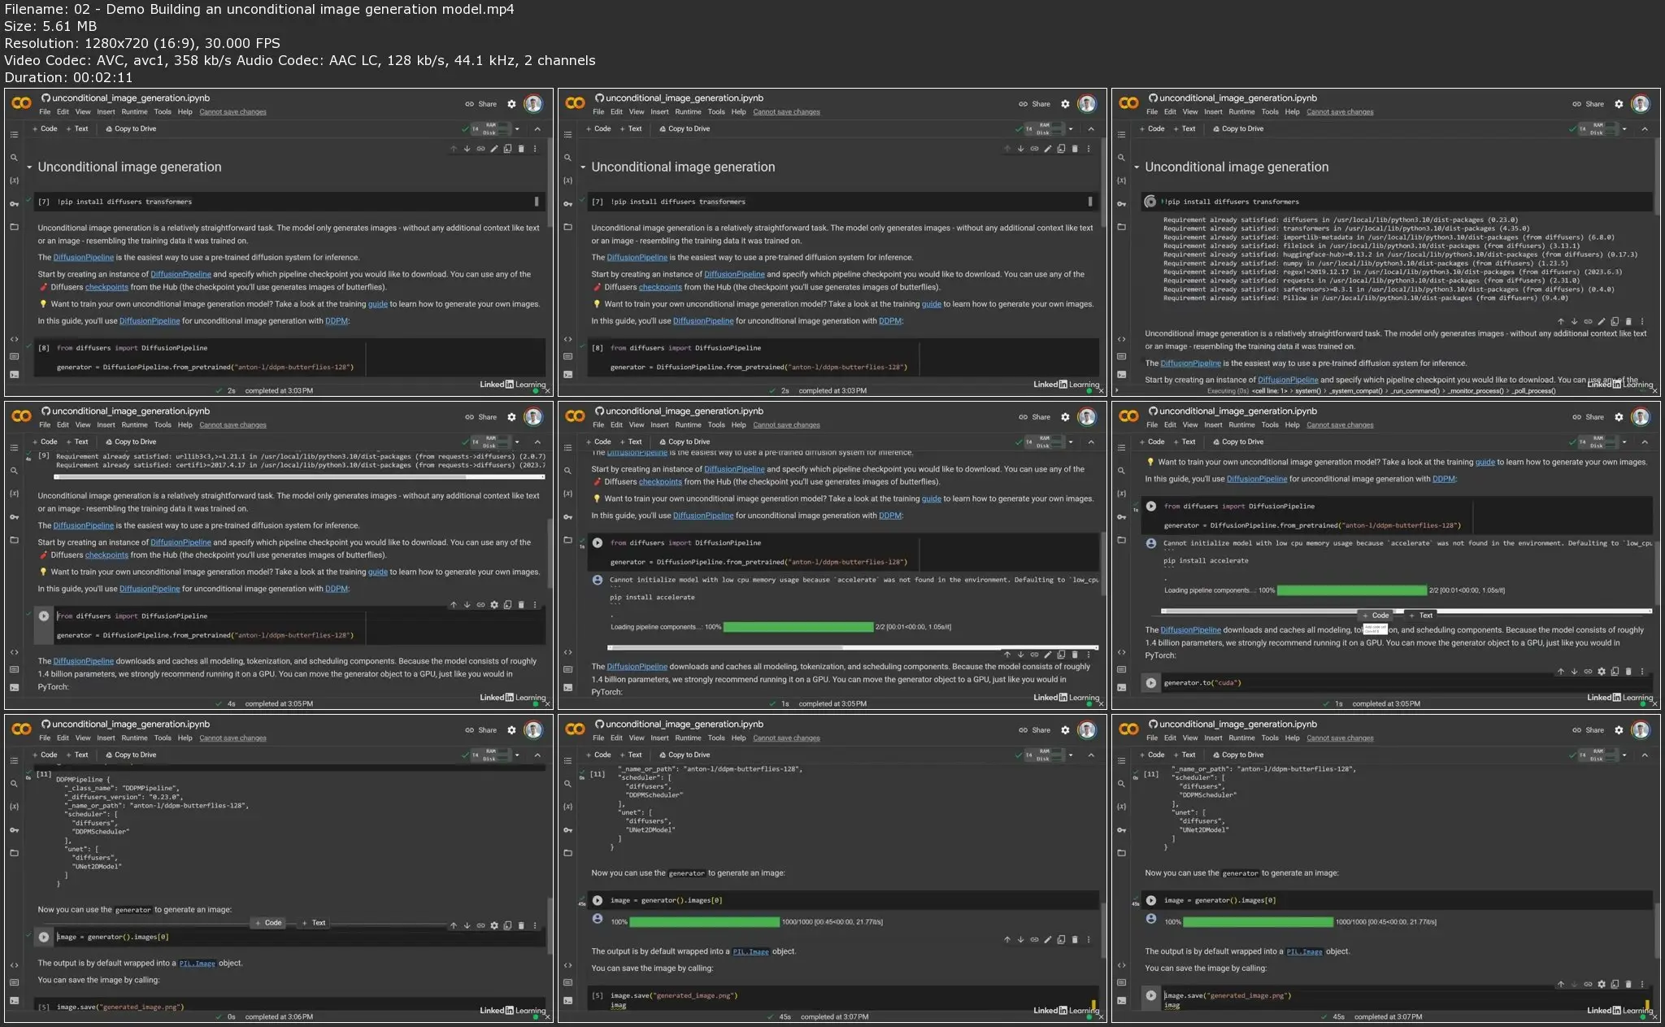Copy the cell link using the link icon
This screenshot has height=1027, width=1665.
click(x=480, y=149)
